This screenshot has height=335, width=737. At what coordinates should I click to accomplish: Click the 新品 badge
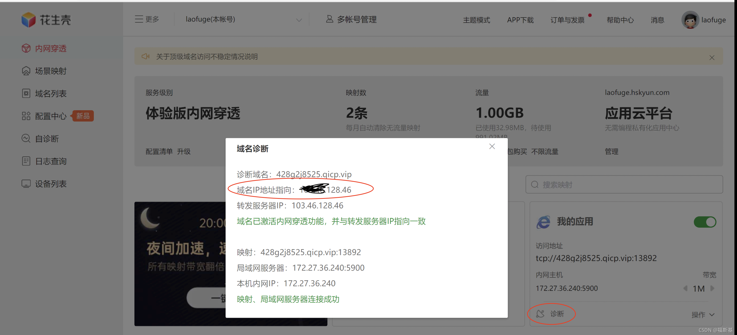point(83,116)
